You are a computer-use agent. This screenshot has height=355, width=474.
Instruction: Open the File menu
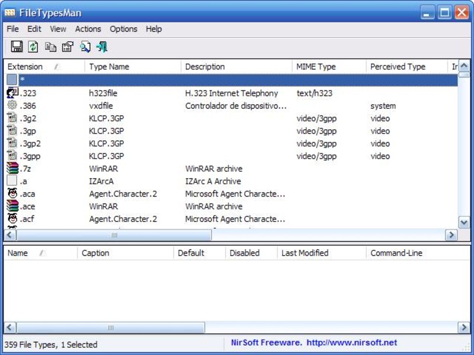tap(12, 29)
